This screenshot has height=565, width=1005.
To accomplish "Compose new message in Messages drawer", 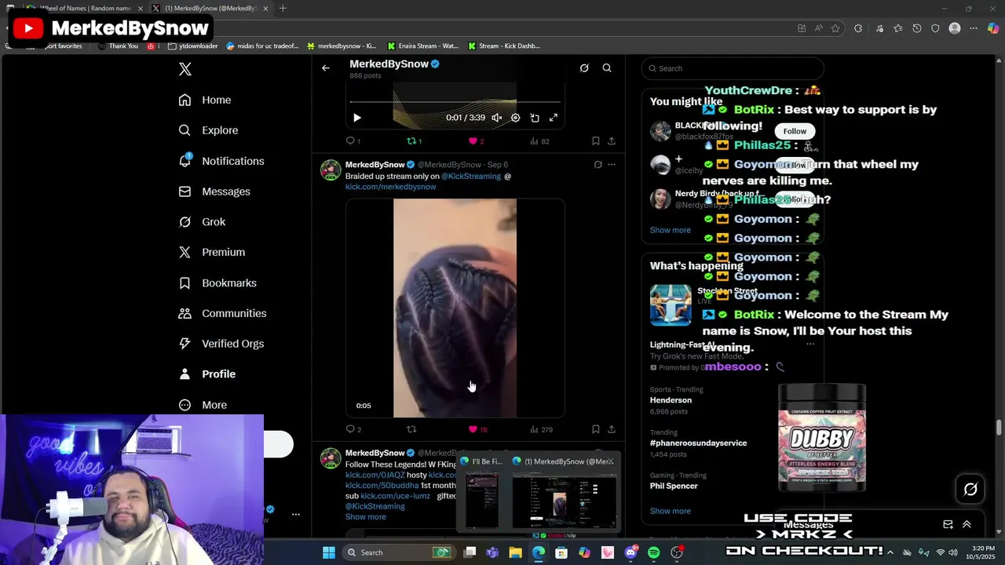I will click(x=948, y=524).
